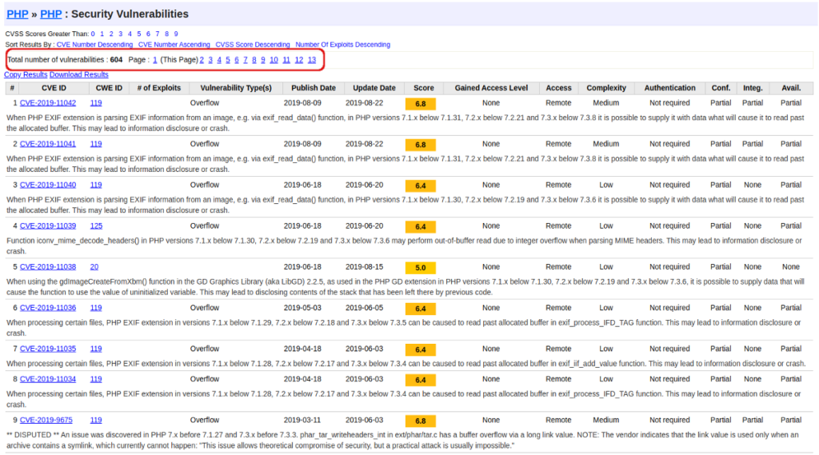Go to results page 3

coord(210,60)
